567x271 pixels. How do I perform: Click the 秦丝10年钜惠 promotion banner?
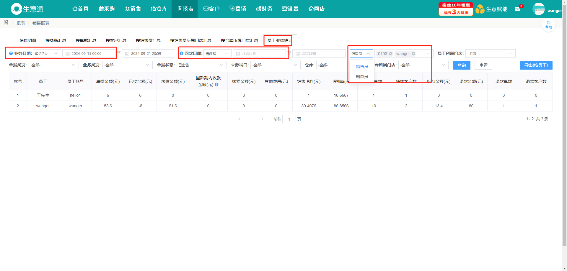pos(456,9)
